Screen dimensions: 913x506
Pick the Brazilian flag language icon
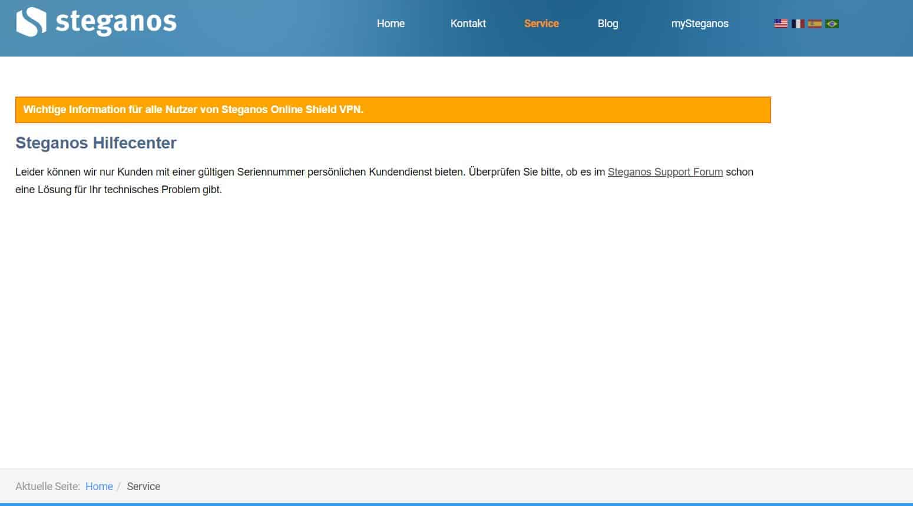(x=832, y=24)
